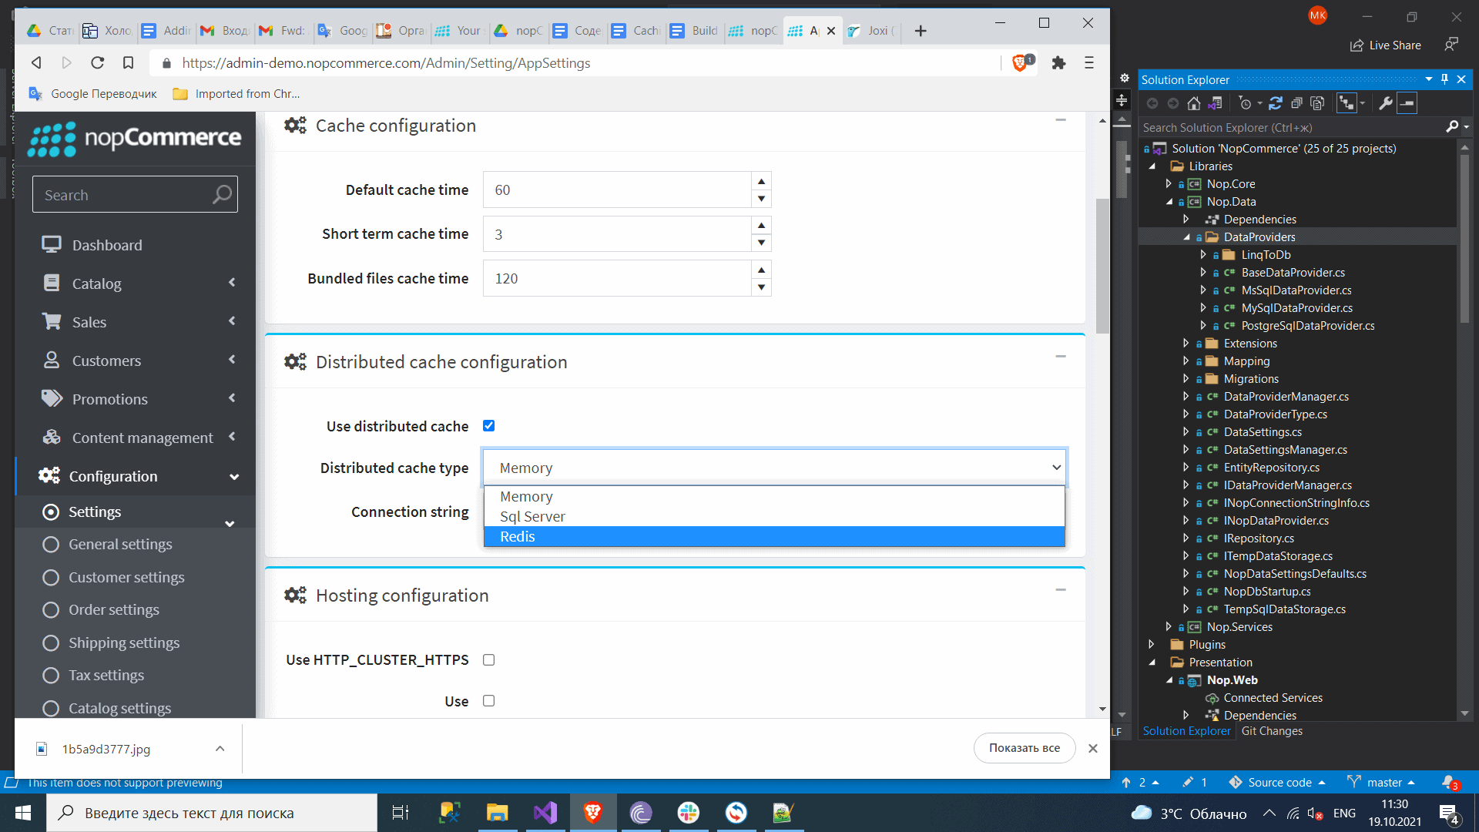Image resolution: width=1479 pixels, height=832 pixels.
Task: Open Dashboard in the nopCommerce sidebar
Action: (107, 244)
